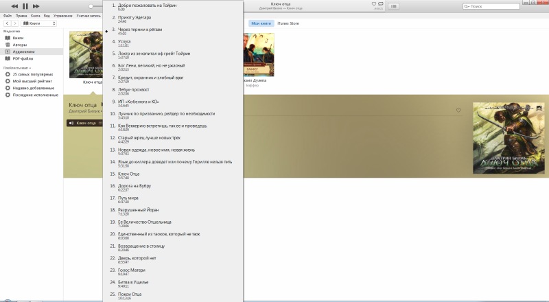Open the PDF-файлы library section

pyautogui.click(x=23, y=58)
